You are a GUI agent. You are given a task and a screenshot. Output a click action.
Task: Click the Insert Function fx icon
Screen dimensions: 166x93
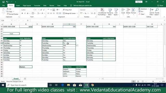(x=28, y=20)
